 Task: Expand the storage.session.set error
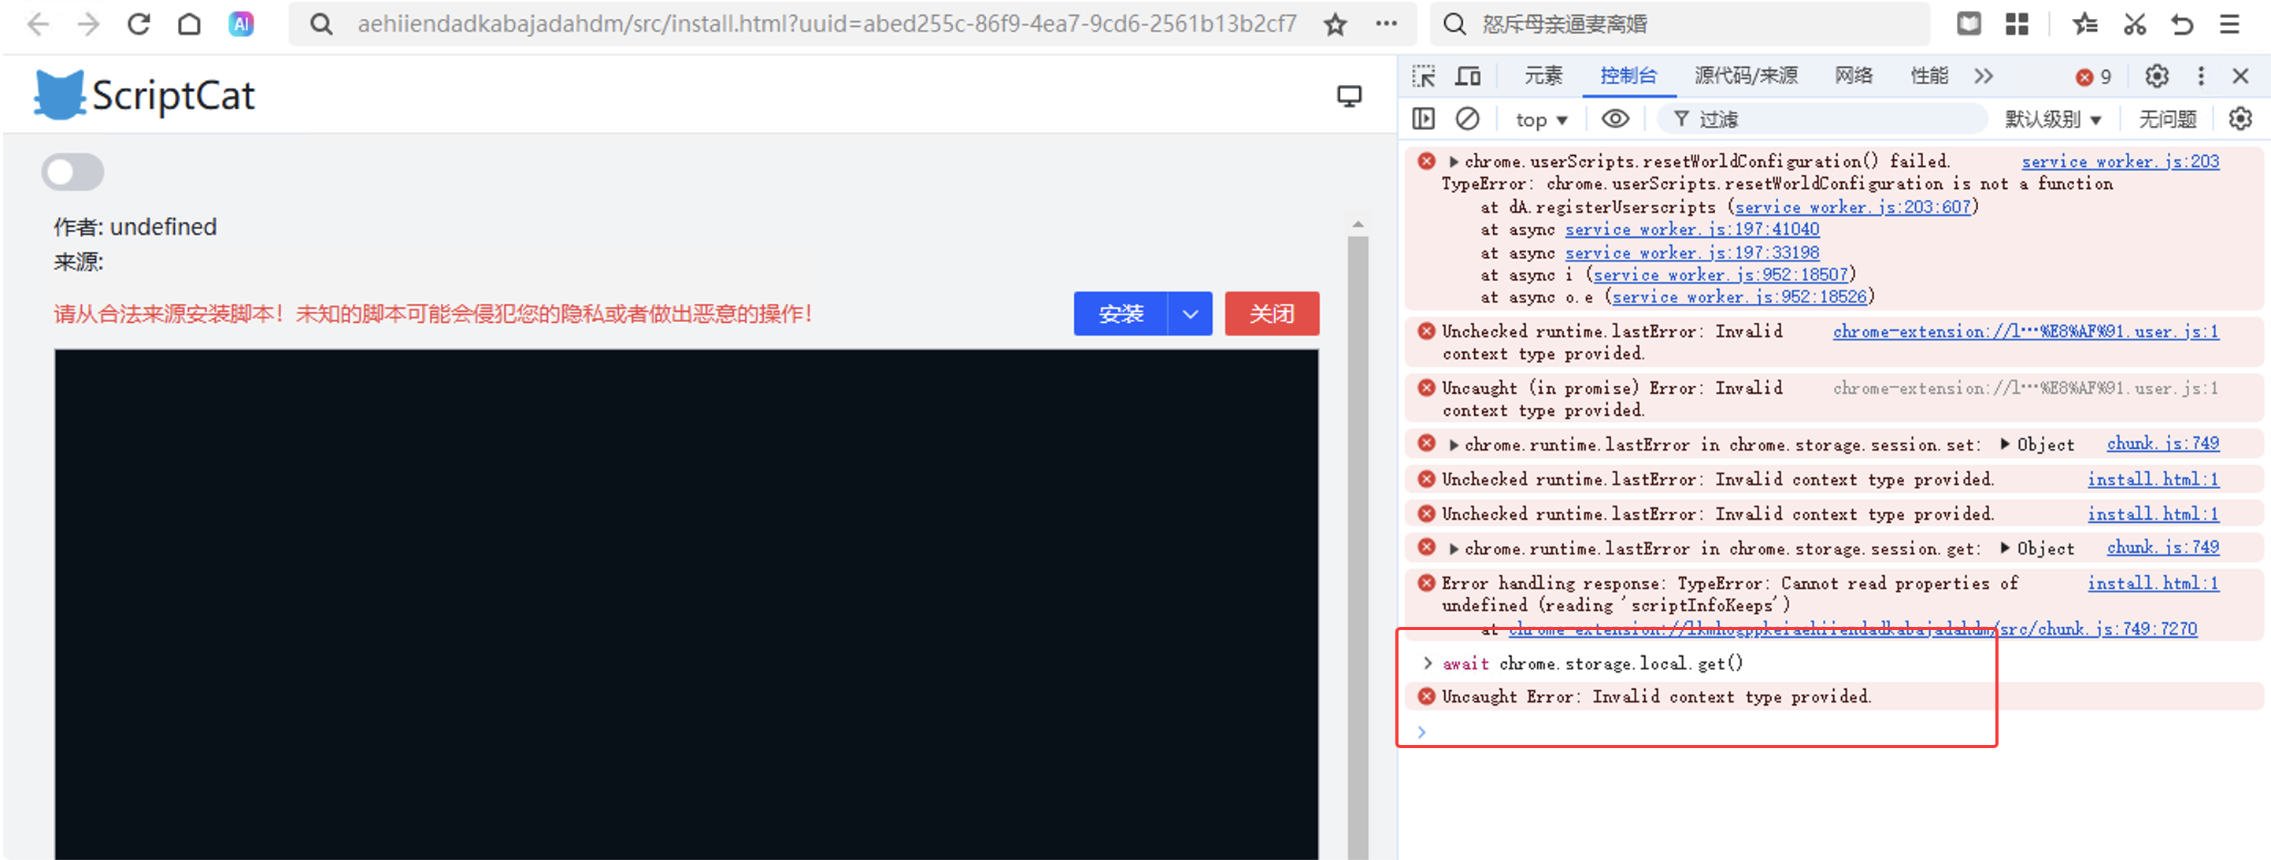click(1453, 444)
